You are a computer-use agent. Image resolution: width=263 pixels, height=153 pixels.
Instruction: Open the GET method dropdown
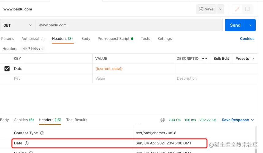tap(18, 25)
